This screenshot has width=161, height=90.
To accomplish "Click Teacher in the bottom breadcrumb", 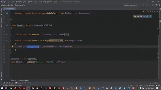I will [x=14, y=80].
